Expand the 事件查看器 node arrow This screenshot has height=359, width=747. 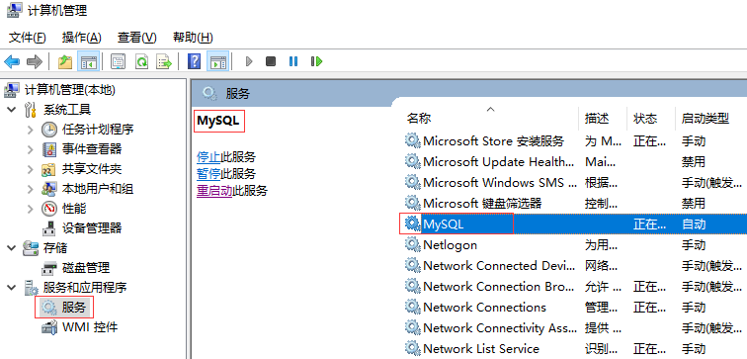31,149
